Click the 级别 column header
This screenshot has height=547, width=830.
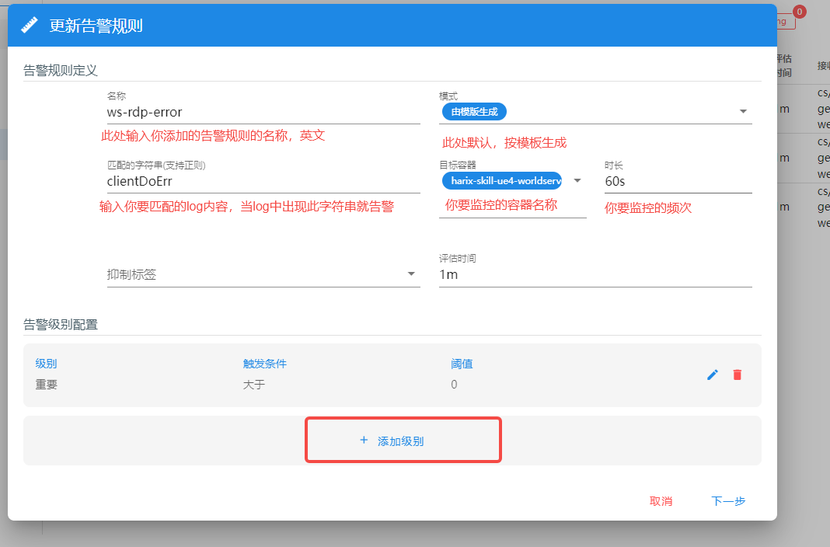point(46,364)
